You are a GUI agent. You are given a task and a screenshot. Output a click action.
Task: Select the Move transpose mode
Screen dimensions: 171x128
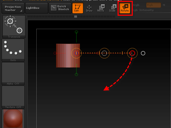(x=101, y=8)
